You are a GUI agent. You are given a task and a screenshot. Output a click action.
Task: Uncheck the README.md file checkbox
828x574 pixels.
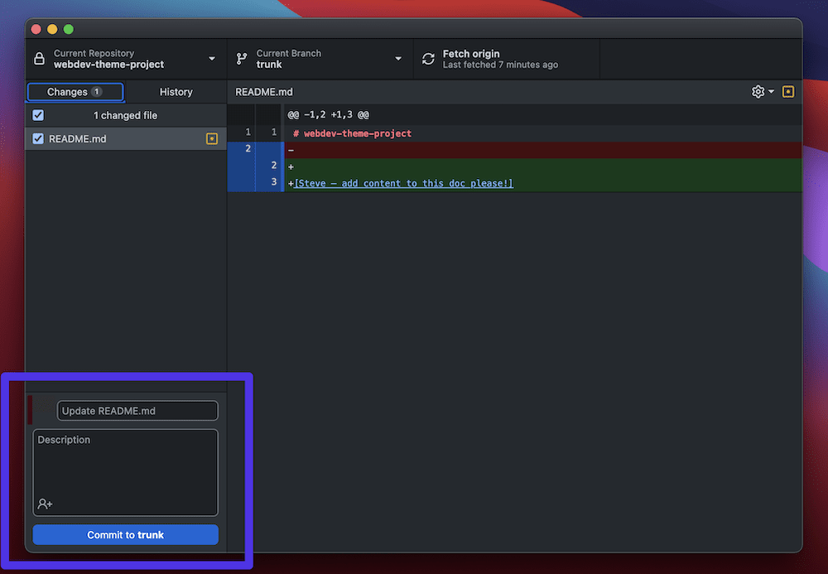[38, 139]
